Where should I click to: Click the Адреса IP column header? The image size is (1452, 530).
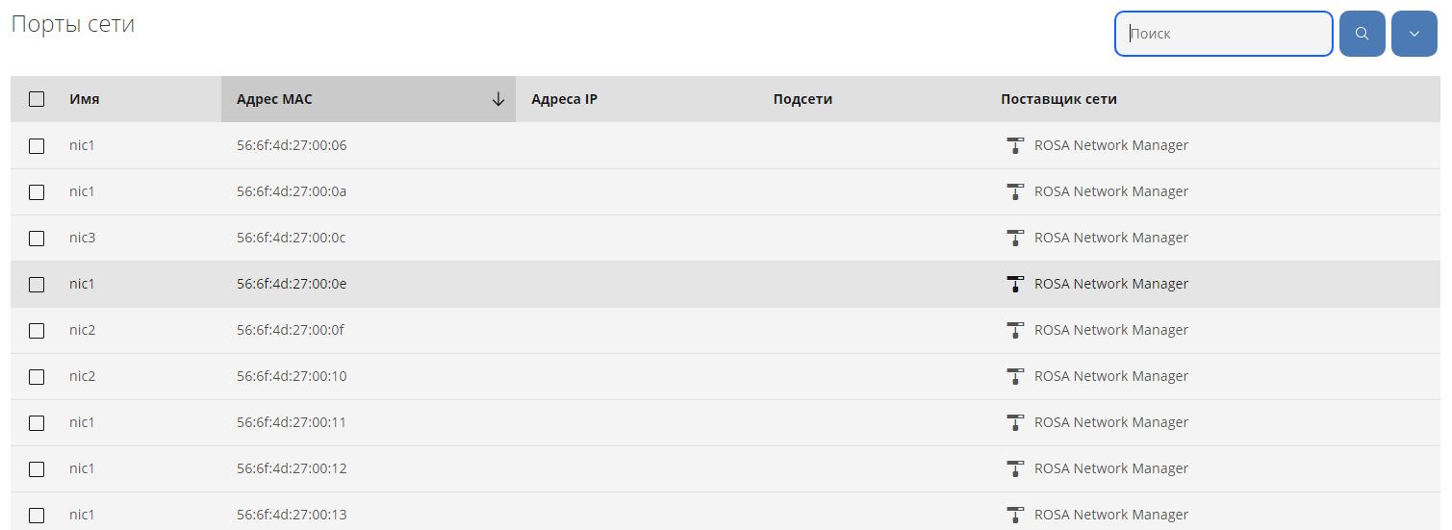pos(564,99)
